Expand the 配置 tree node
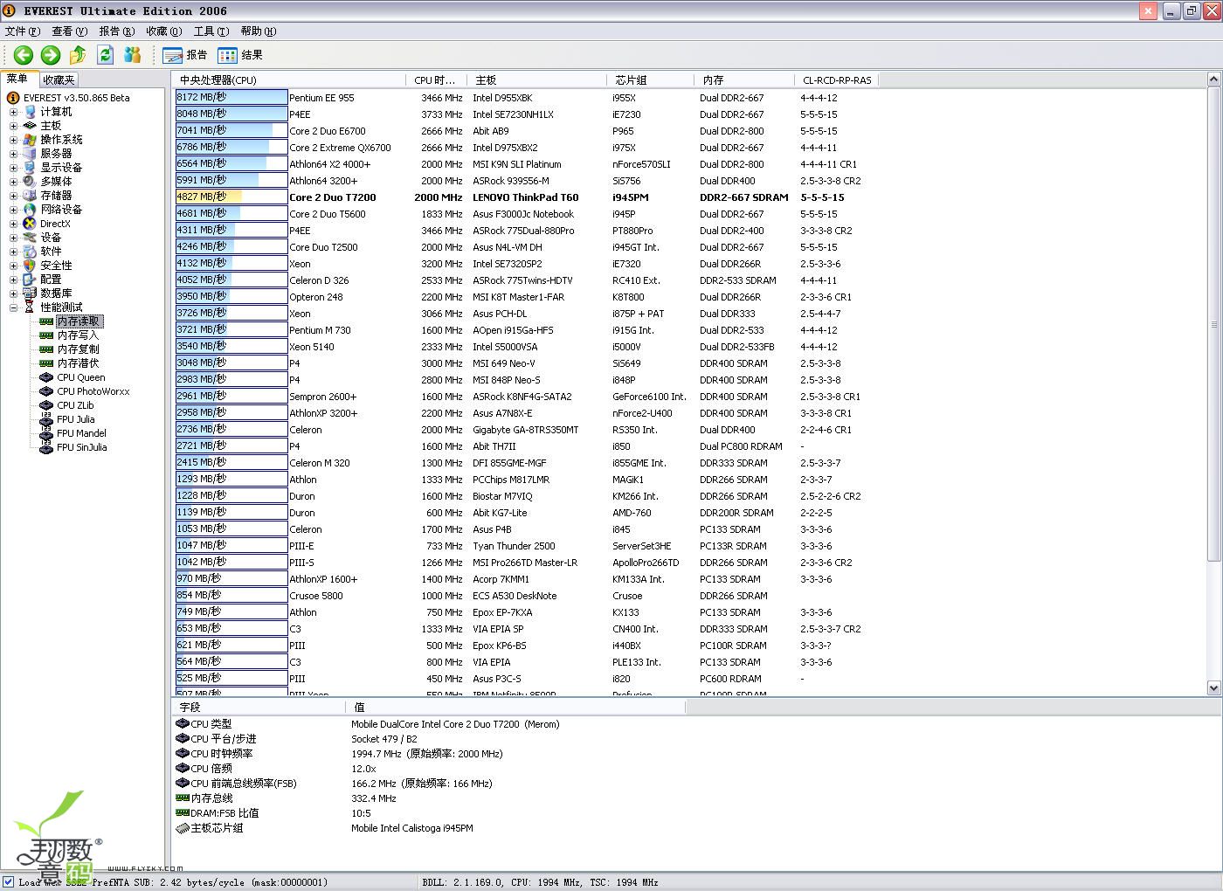Image resolution: width=1223 pixels, height=891 pixels. tap(13, 280)
